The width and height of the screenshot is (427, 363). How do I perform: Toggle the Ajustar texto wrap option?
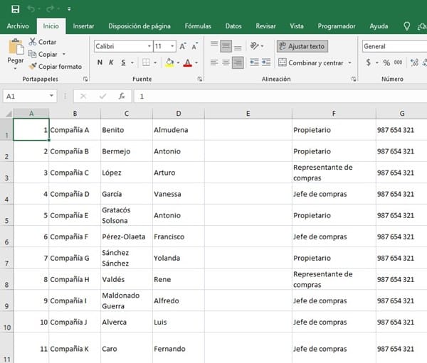coord(302,46)
